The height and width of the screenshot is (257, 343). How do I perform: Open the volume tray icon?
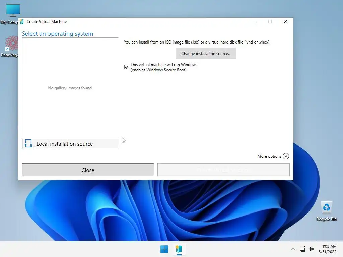click(311, 249)
